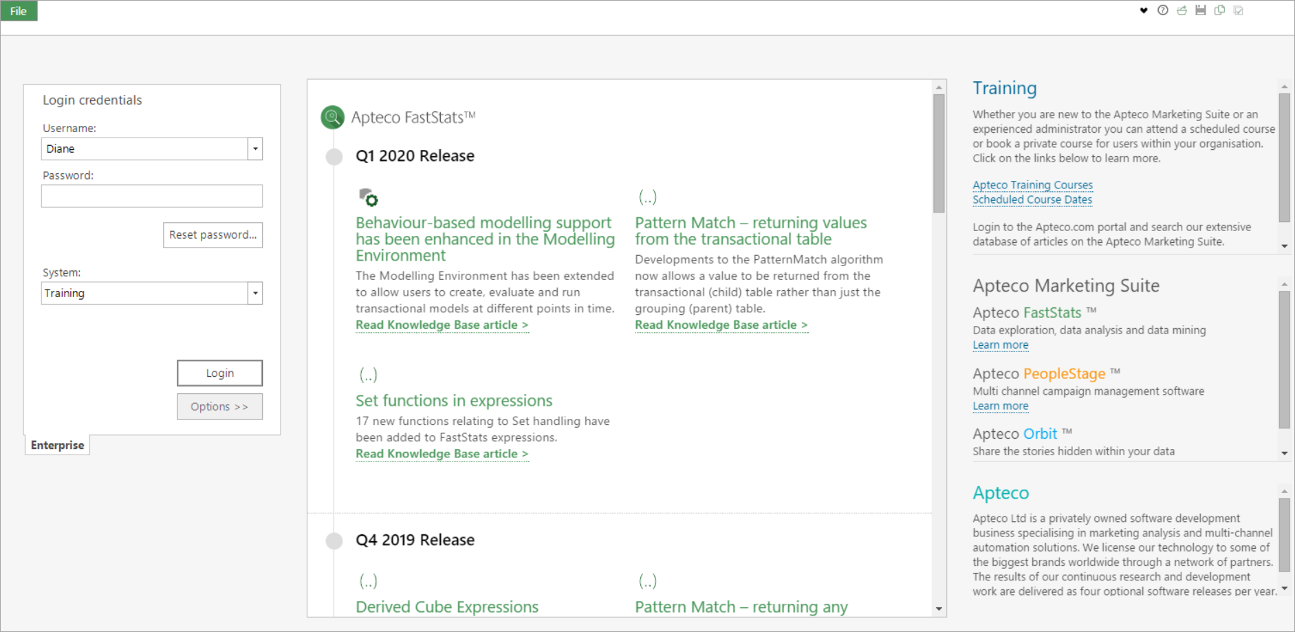
Task: Open the Pattern Match returning values heading
Action: (x=751, y=231)
